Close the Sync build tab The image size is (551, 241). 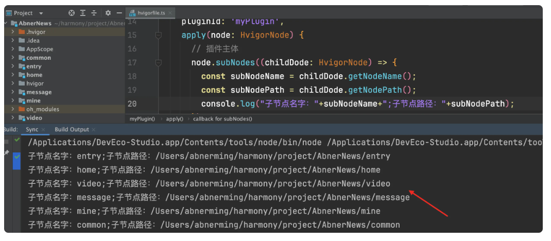tap(43, 130)
